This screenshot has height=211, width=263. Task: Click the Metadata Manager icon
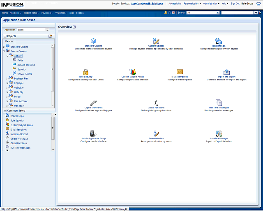point(219,134)
